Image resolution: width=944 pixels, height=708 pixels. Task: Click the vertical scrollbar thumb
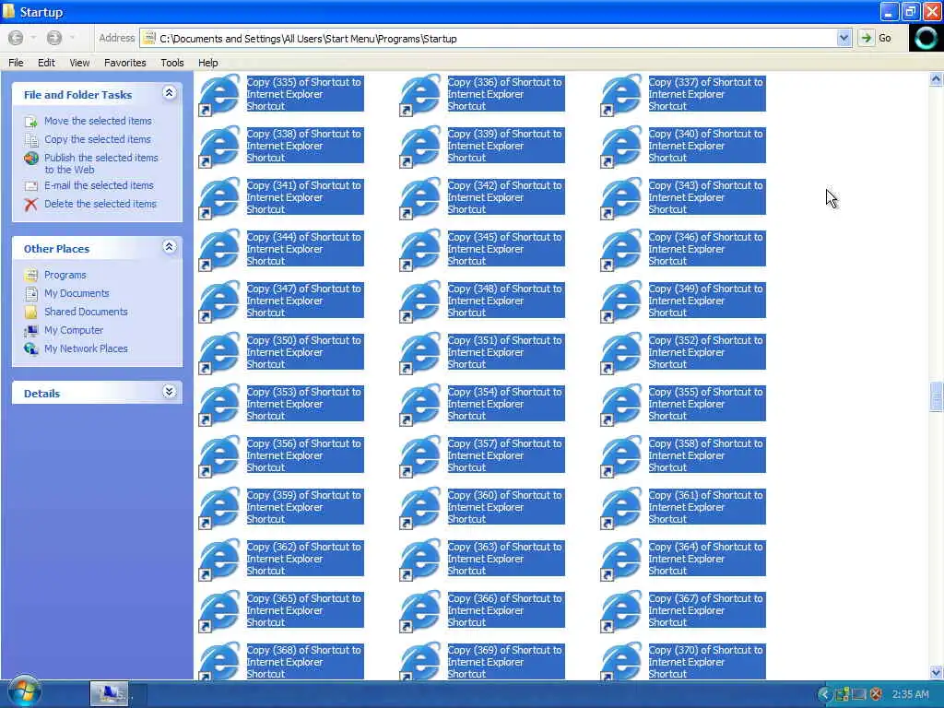click(936, 396)
